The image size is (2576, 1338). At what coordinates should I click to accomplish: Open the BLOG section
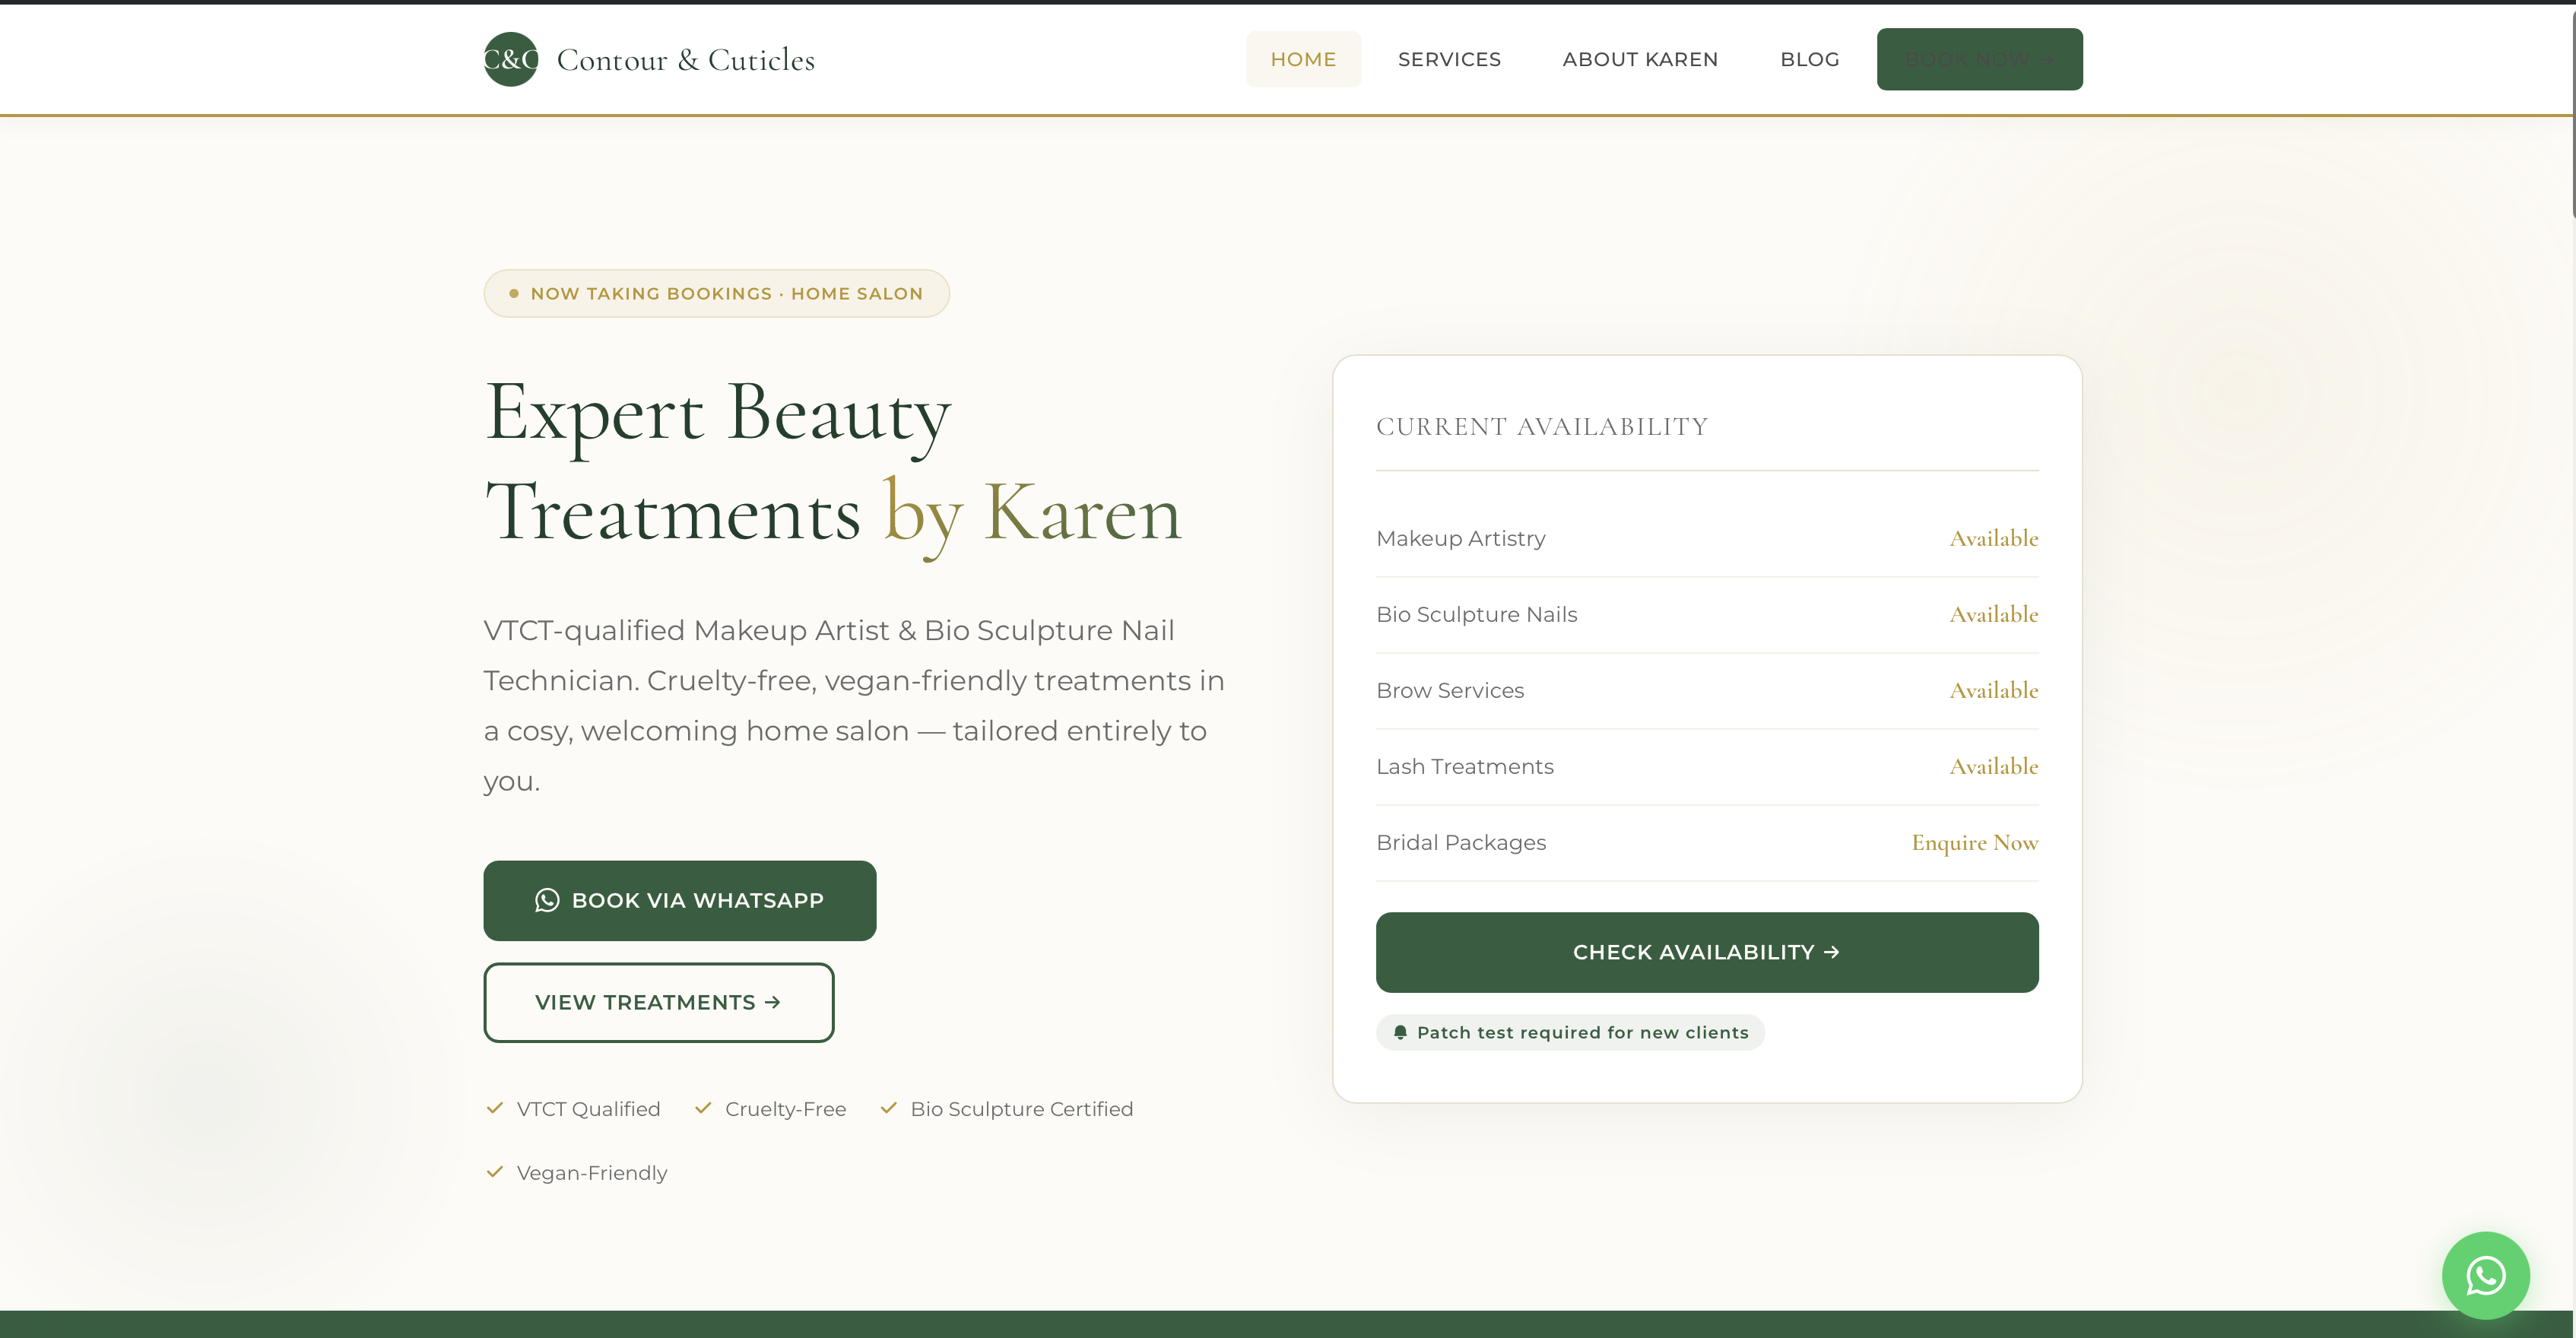[x=1809, y=59]
